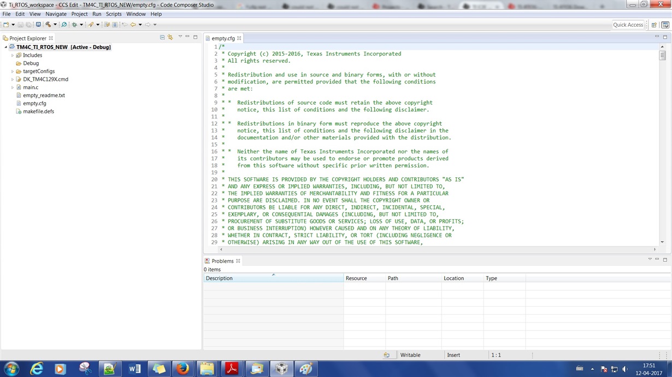Open the Edit menu
672x377 pixels.
point(20,14)
